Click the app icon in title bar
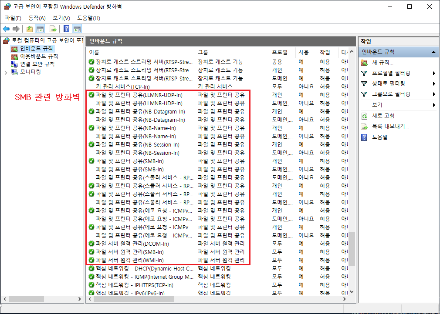440x314 pixels. [x=7, y=7]
